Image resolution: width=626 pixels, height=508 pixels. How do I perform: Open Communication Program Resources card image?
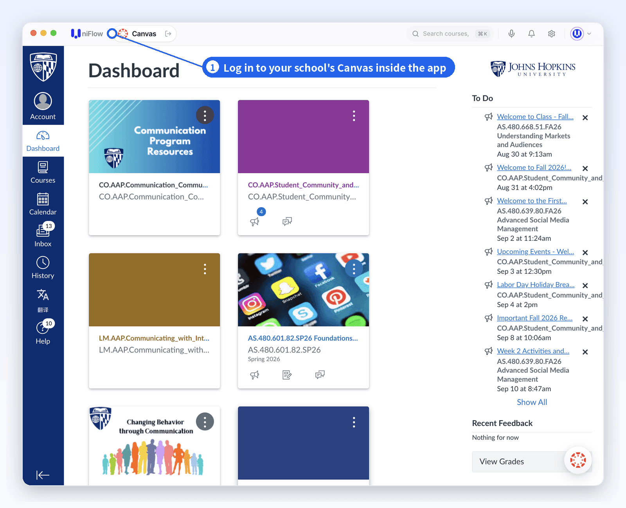(155, 137)
